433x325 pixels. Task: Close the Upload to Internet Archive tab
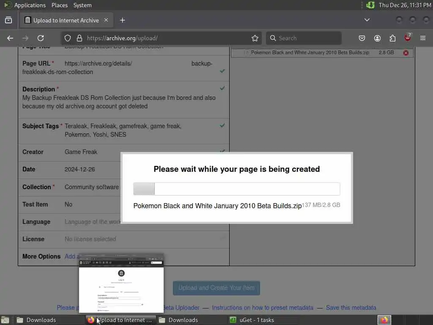[106, 20]
